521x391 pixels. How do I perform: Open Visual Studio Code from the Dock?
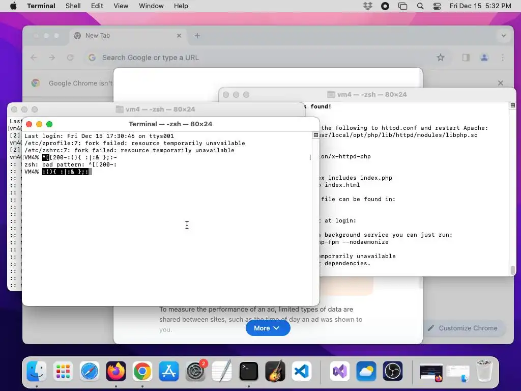point(302,371)
